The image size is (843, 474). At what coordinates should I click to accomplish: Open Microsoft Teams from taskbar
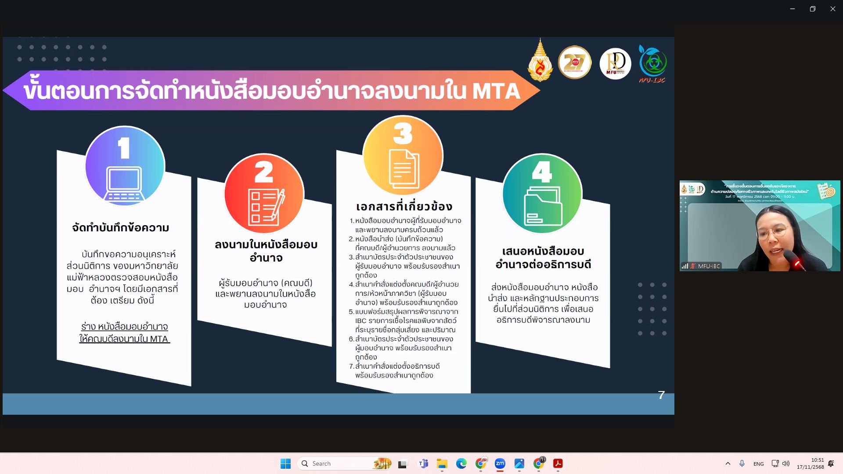423,463
